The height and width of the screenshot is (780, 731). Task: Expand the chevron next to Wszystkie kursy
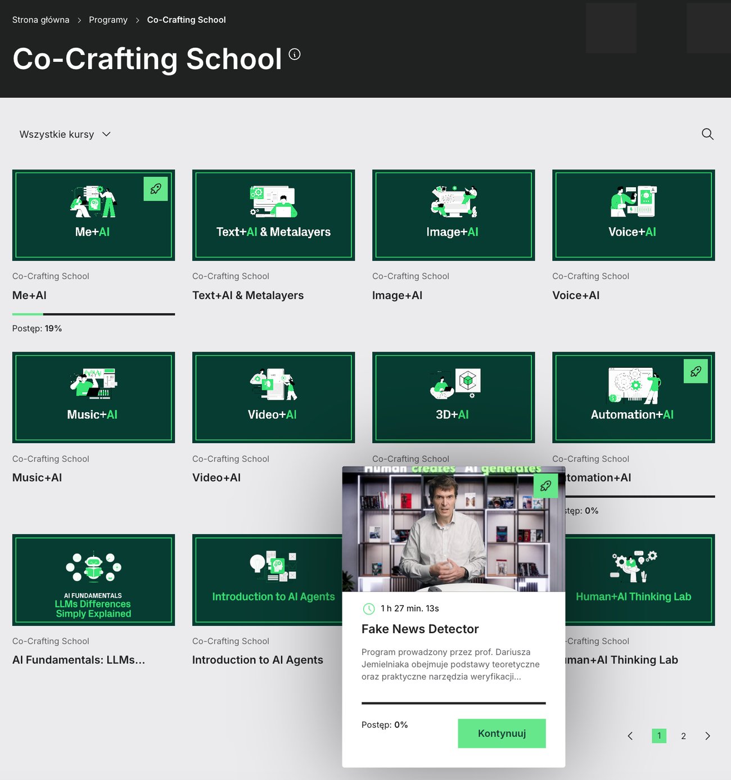pos(106,134)
